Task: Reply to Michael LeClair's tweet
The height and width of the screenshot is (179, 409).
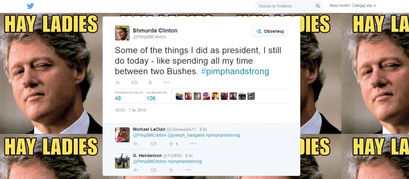Action: pos(136,143)
